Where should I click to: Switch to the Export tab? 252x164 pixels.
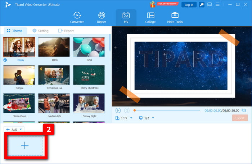point(66,31)
